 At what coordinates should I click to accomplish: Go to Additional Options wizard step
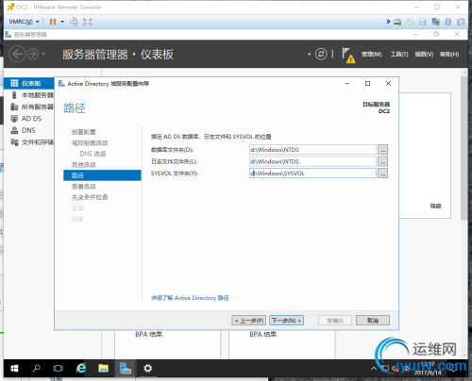click(83, 164)
